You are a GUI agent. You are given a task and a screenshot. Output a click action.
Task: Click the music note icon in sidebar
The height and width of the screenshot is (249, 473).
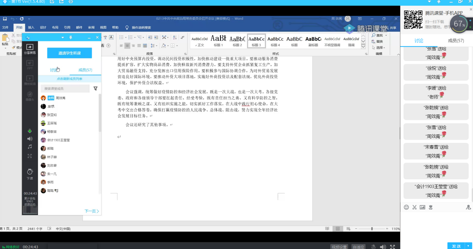30,147
